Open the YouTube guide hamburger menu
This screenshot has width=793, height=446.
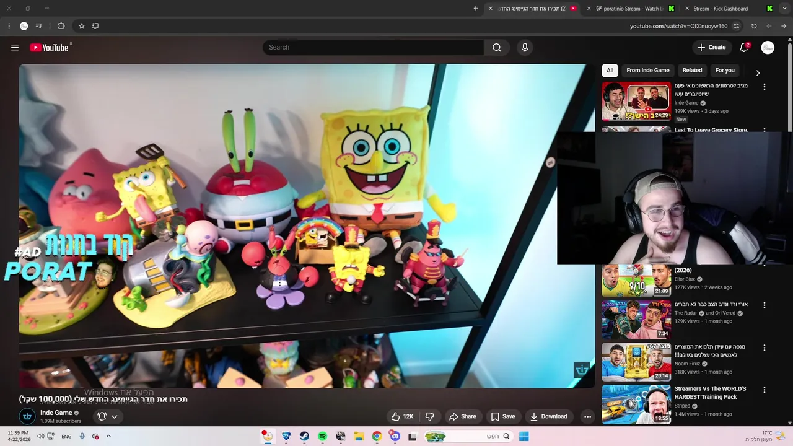click(x=15, y=48)
